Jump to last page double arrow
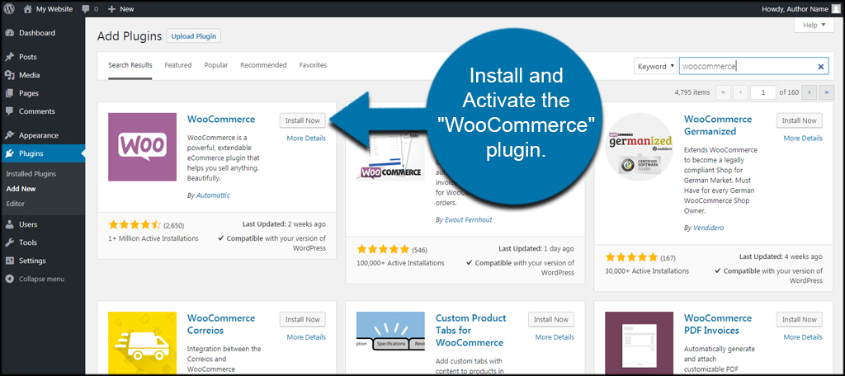Viewport: 845px width, 376px height. point(826,92)
